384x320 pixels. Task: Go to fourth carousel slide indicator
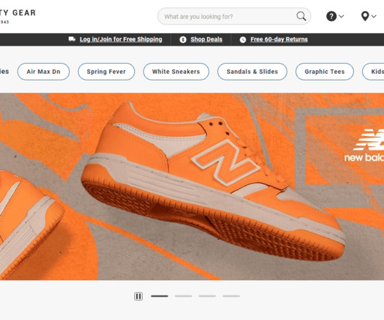pyautogui.click(x=231, y=296)
